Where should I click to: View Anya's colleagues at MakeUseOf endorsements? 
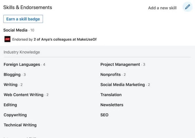tap(65, 39)
